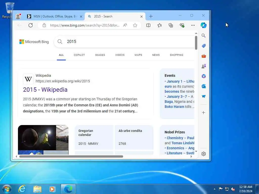Open January 3–7 events link
The image size is (259, 194).
[x=177, y=96]
